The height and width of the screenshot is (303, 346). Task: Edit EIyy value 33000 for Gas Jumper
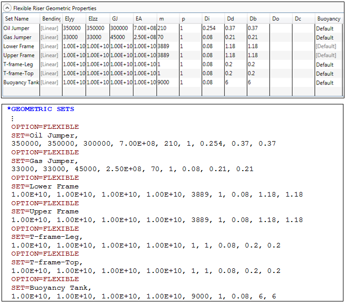click(x=74, y=37)
